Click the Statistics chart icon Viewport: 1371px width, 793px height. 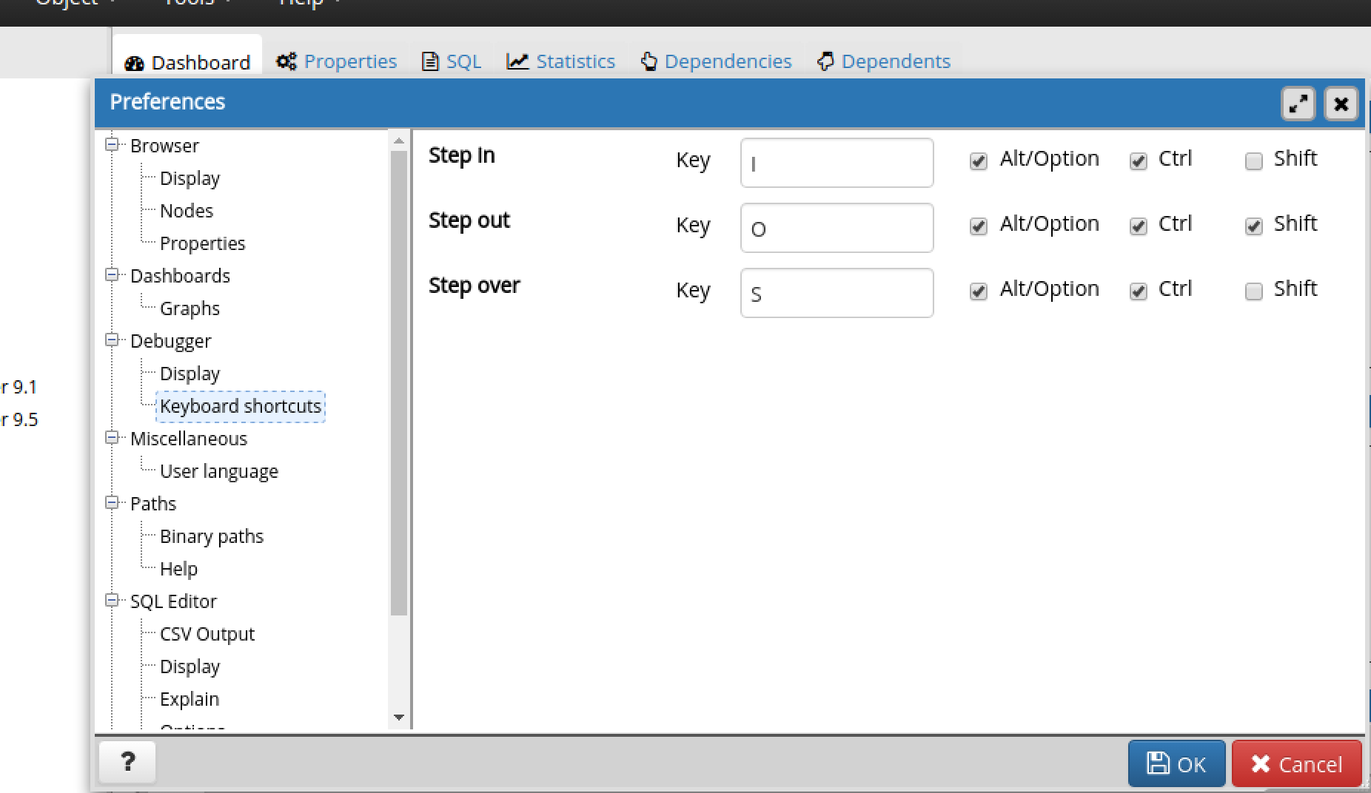(x=518, y=61)
